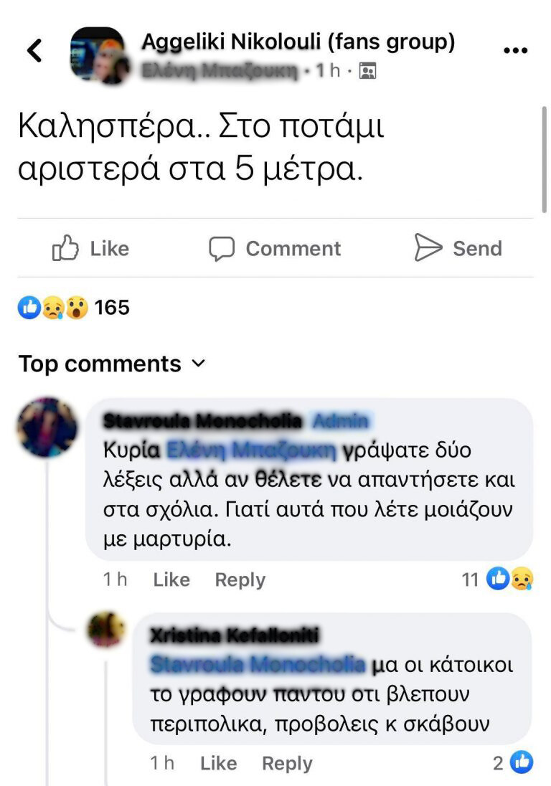Image resolution: width=551 pixels, height=786 pixels.
Task: Open the group privacy icon near 1 h
Action: point(367,71)
